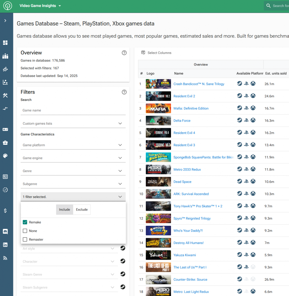The width and height of the screenshot is (289, 296).
Task: Click the Logo column header
Action: pos(150,73)
